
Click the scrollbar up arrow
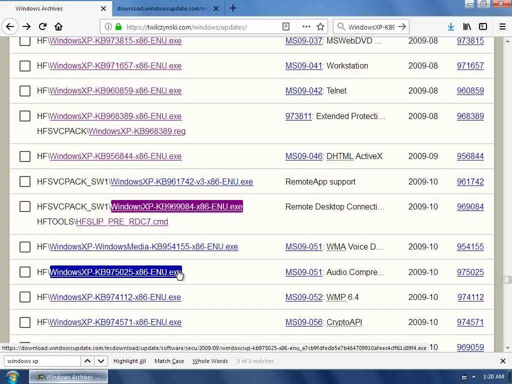[x=507, y=41]
